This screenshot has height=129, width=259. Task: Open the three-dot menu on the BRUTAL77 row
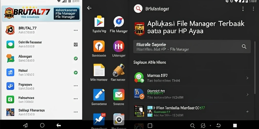[x=76, y=30]
